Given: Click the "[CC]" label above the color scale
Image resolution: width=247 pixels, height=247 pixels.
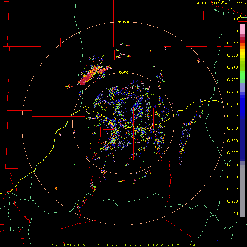Looking at the screenshot, I should (x=234, y=19).
